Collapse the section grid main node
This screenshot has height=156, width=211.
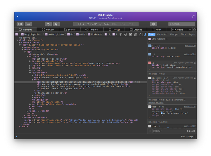[22, 50]
